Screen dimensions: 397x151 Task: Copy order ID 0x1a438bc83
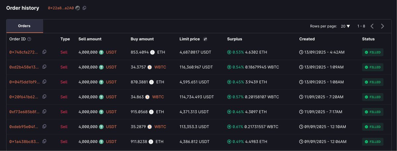tap(44, 141)
